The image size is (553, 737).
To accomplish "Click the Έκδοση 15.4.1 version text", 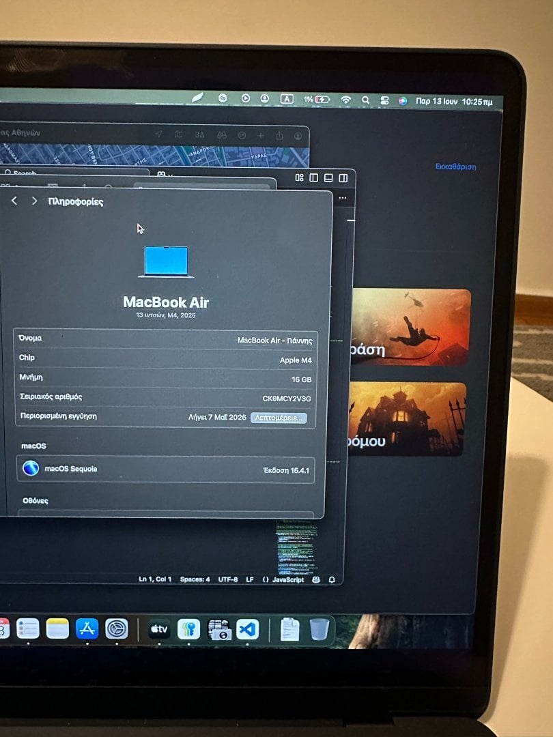I will pos(286,470).
